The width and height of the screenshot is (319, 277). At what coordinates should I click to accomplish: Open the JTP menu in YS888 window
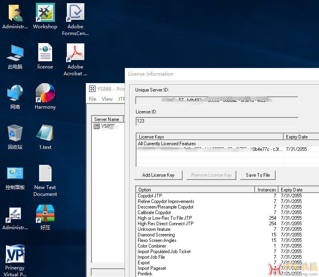click(121, 99)
